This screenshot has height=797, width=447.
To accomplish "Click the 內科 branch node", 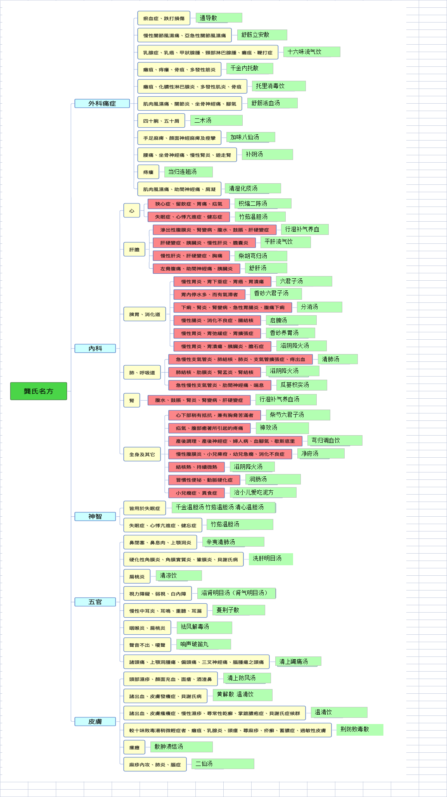I will (95, 348).
